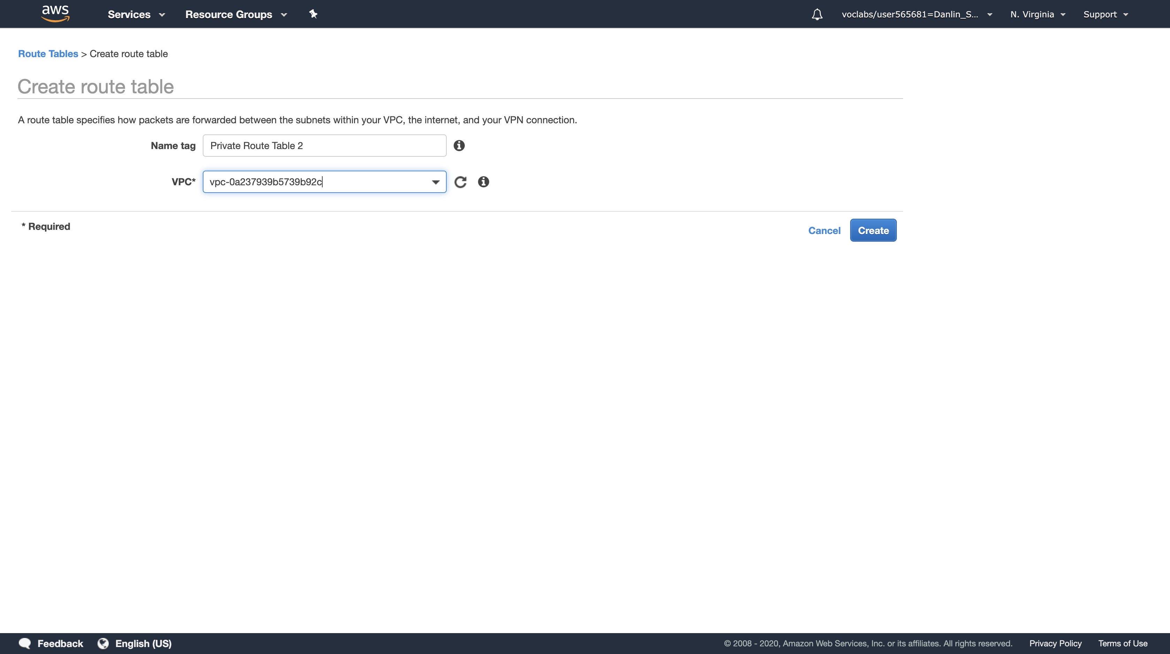Open the VPC dropdown arrow
1170x654 pixels.
[x=435, y=182]
